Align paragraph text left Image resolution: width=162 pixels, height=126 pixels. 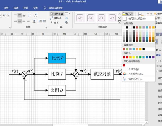(x=15, y=21)
